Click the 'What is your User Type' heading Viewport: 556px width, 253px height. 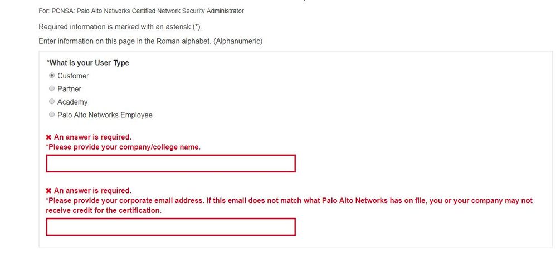click(x=88, y=63)
